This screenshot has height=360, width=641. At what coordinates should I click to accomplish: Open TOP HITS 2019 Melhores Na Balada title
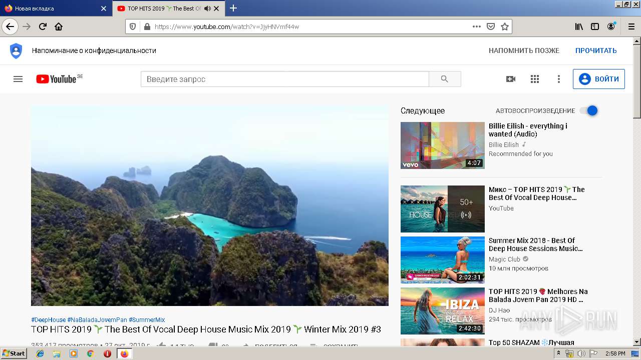pos(538,295)
